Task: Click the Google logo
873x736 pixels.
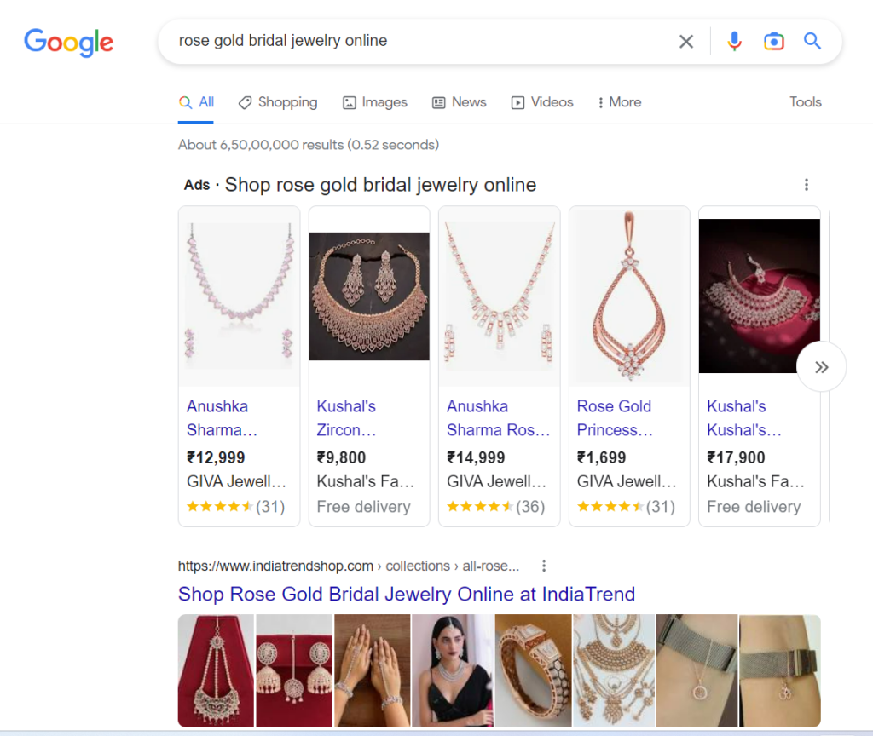Action: (x=68, y=43)
